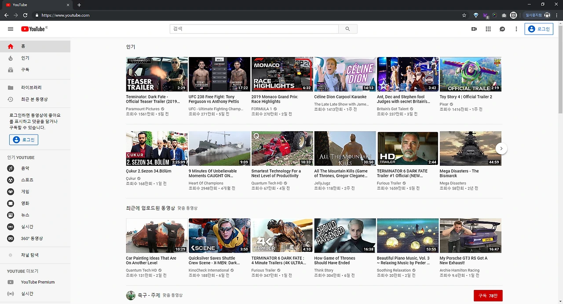The width and height of the screenshot is (563, 304).
Task: Open 2019 Monaco Grand Prix thumbnail
Action: pyautogui.click(x=282, y=74)
